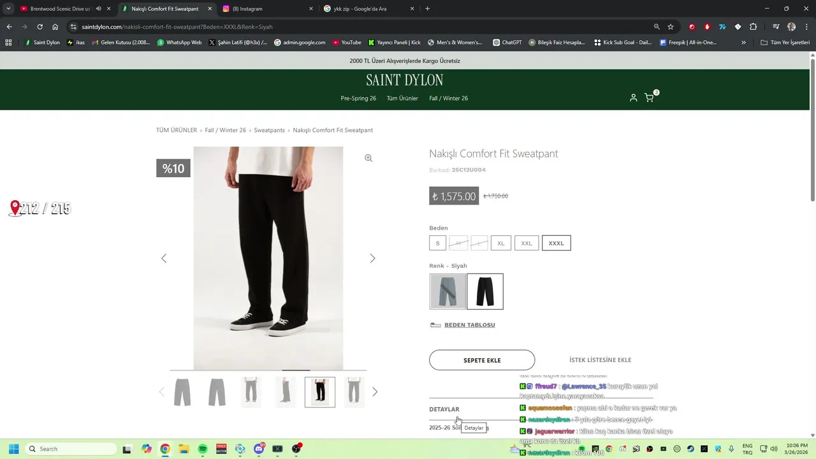Open Fall / Winter 26 breadcrumb

tap(225, 130)
